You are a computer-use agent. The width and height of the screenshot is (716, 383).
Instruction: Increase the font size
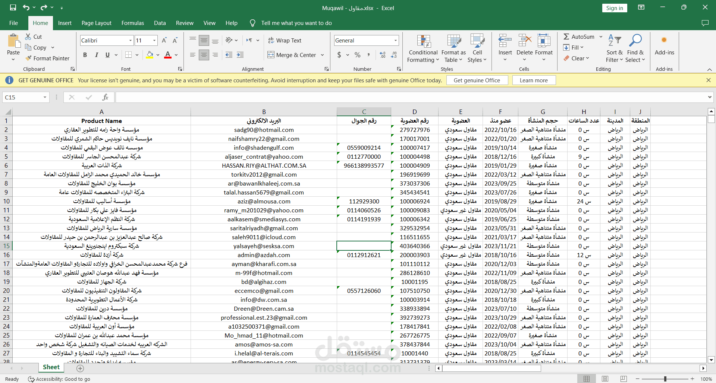click(164, 40)
